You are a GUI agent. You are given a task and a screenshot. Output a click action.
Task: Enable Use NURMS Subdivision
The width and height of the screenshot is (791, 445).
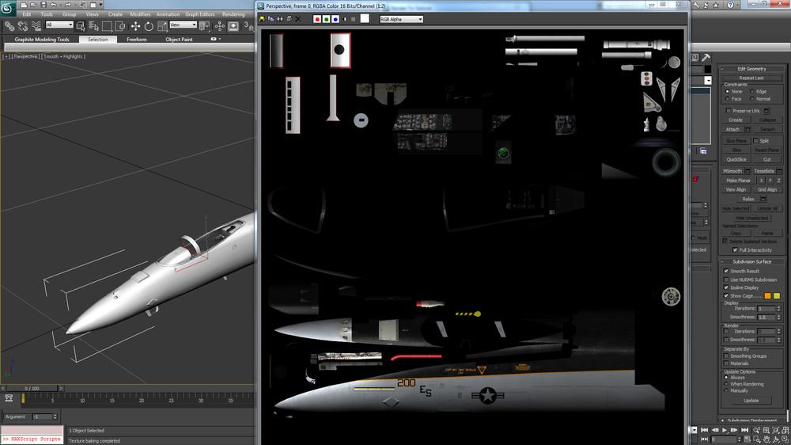pos(726,280)
